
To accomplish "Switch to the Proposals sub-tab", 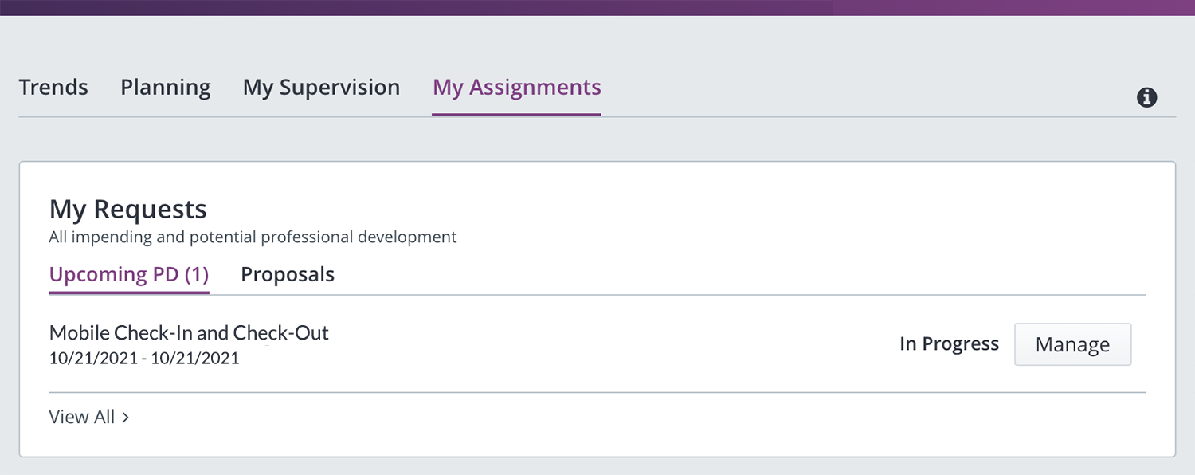I will [x=288, y=275].
